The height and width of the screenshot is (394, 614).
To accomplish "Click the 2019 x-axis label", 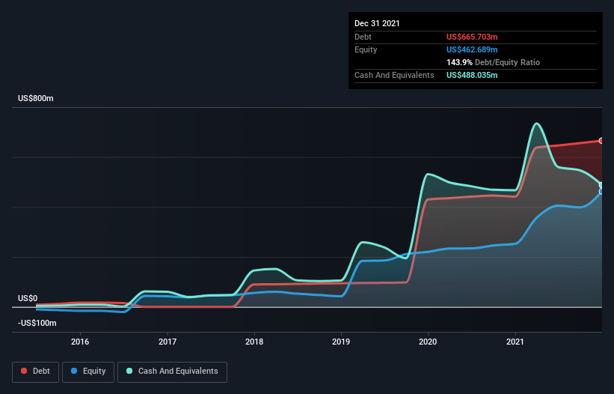I will [341, 342].
